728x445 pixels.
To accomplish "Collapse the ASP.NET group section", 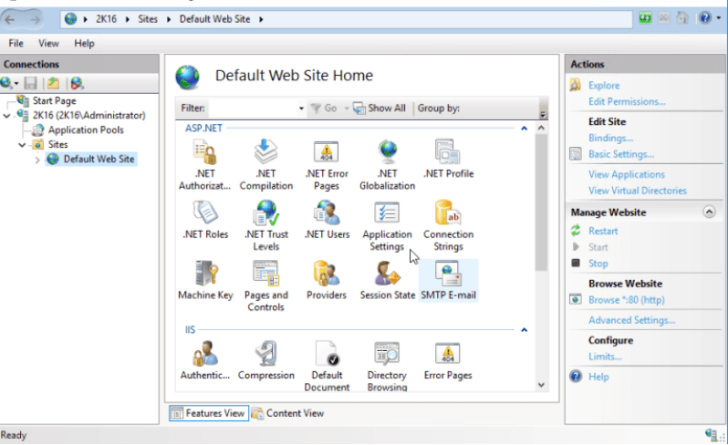I will (524, 129).
